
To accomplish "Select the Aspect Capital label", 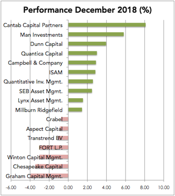I will click(x=44, y=129).
